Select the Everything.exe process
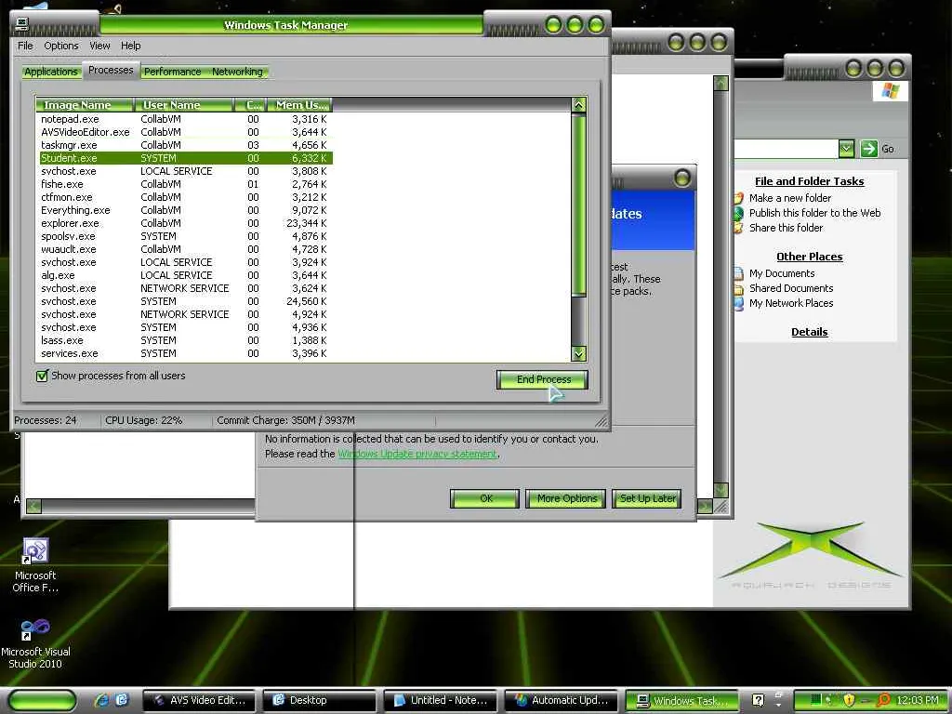 point(185,210)
